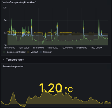Viewport: 112px width, 108px height.
Task: Click the 11/22 00:00 axis label
Action: (x=96, y=48)
